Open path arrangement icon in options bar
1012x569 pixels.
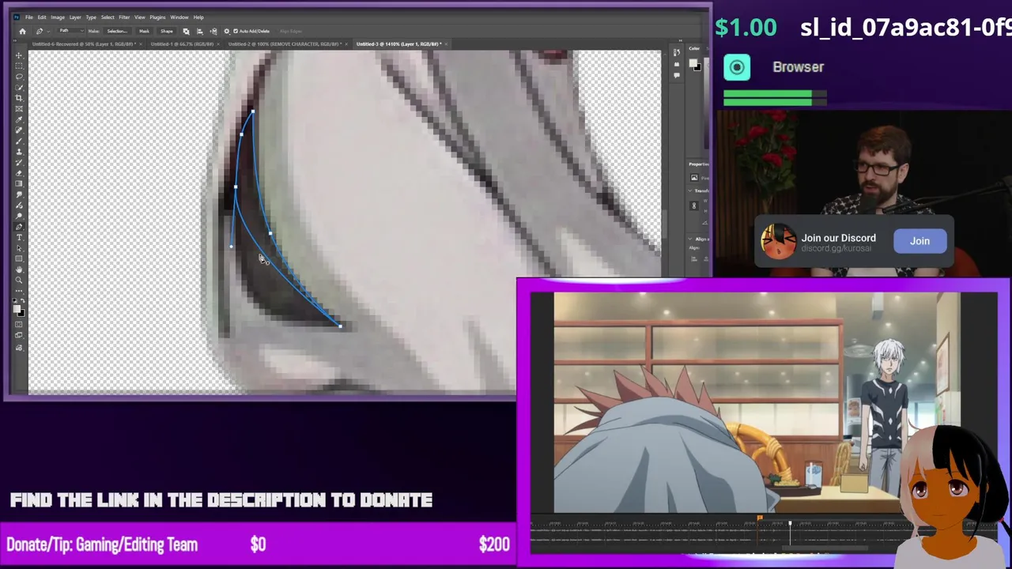point(213,31)
